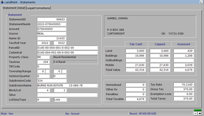Go to the next record arrow

[x=200, y=114]
